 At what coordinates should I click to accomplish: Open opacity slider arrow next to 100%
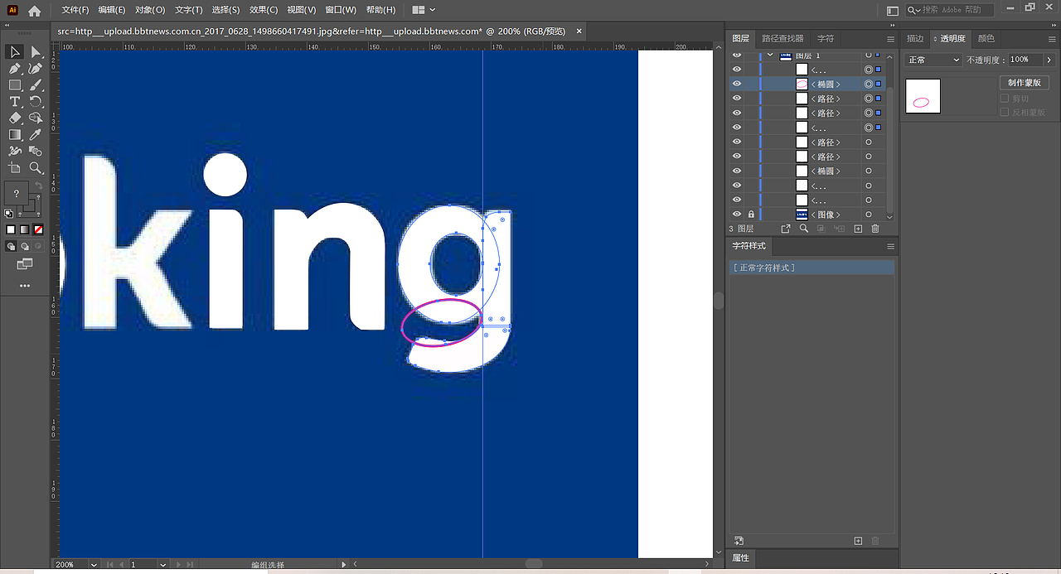click(x=1049, y=60)
